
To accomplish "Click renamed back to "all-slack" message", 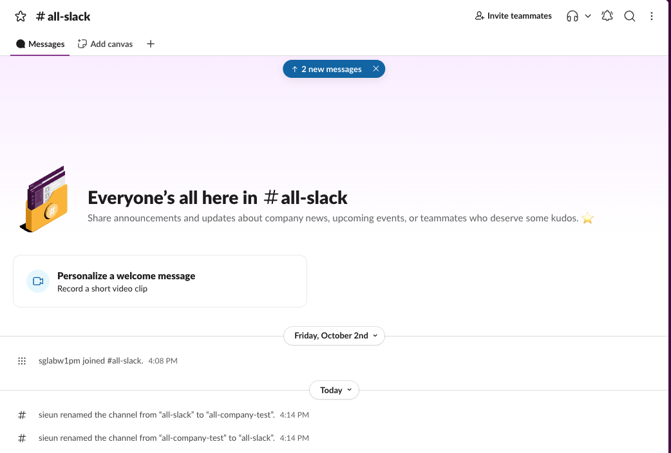I will 156,438.
